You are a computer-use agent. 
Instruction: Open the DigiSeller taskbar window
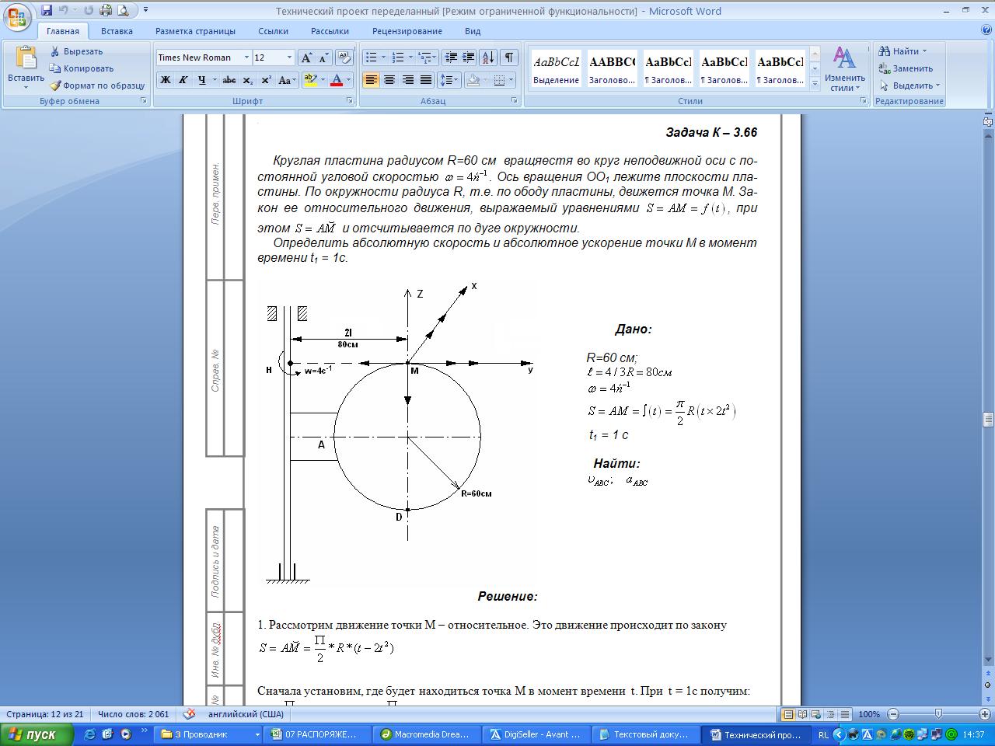pos(536,734)
